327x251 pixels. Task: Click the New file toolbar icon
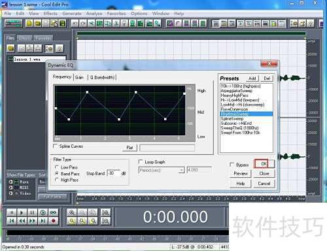pos(29,23)
